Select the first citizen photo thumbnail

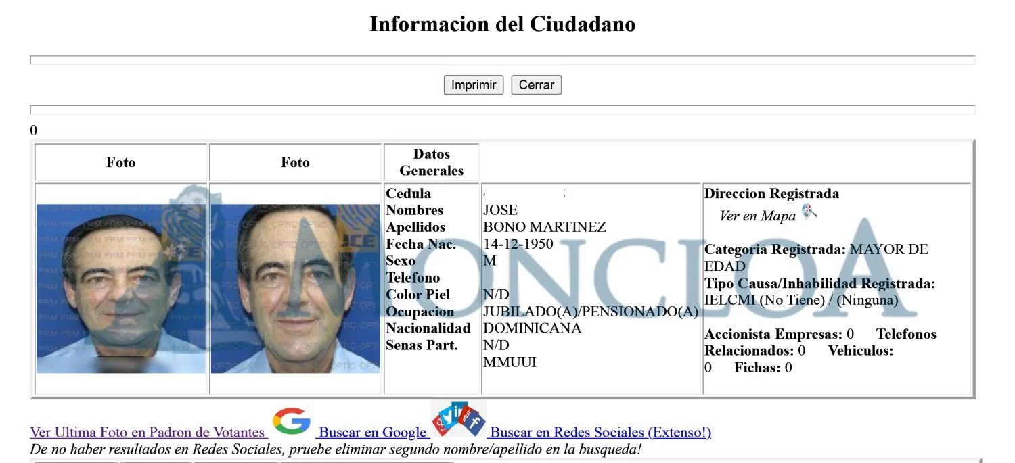coord(121,289)
